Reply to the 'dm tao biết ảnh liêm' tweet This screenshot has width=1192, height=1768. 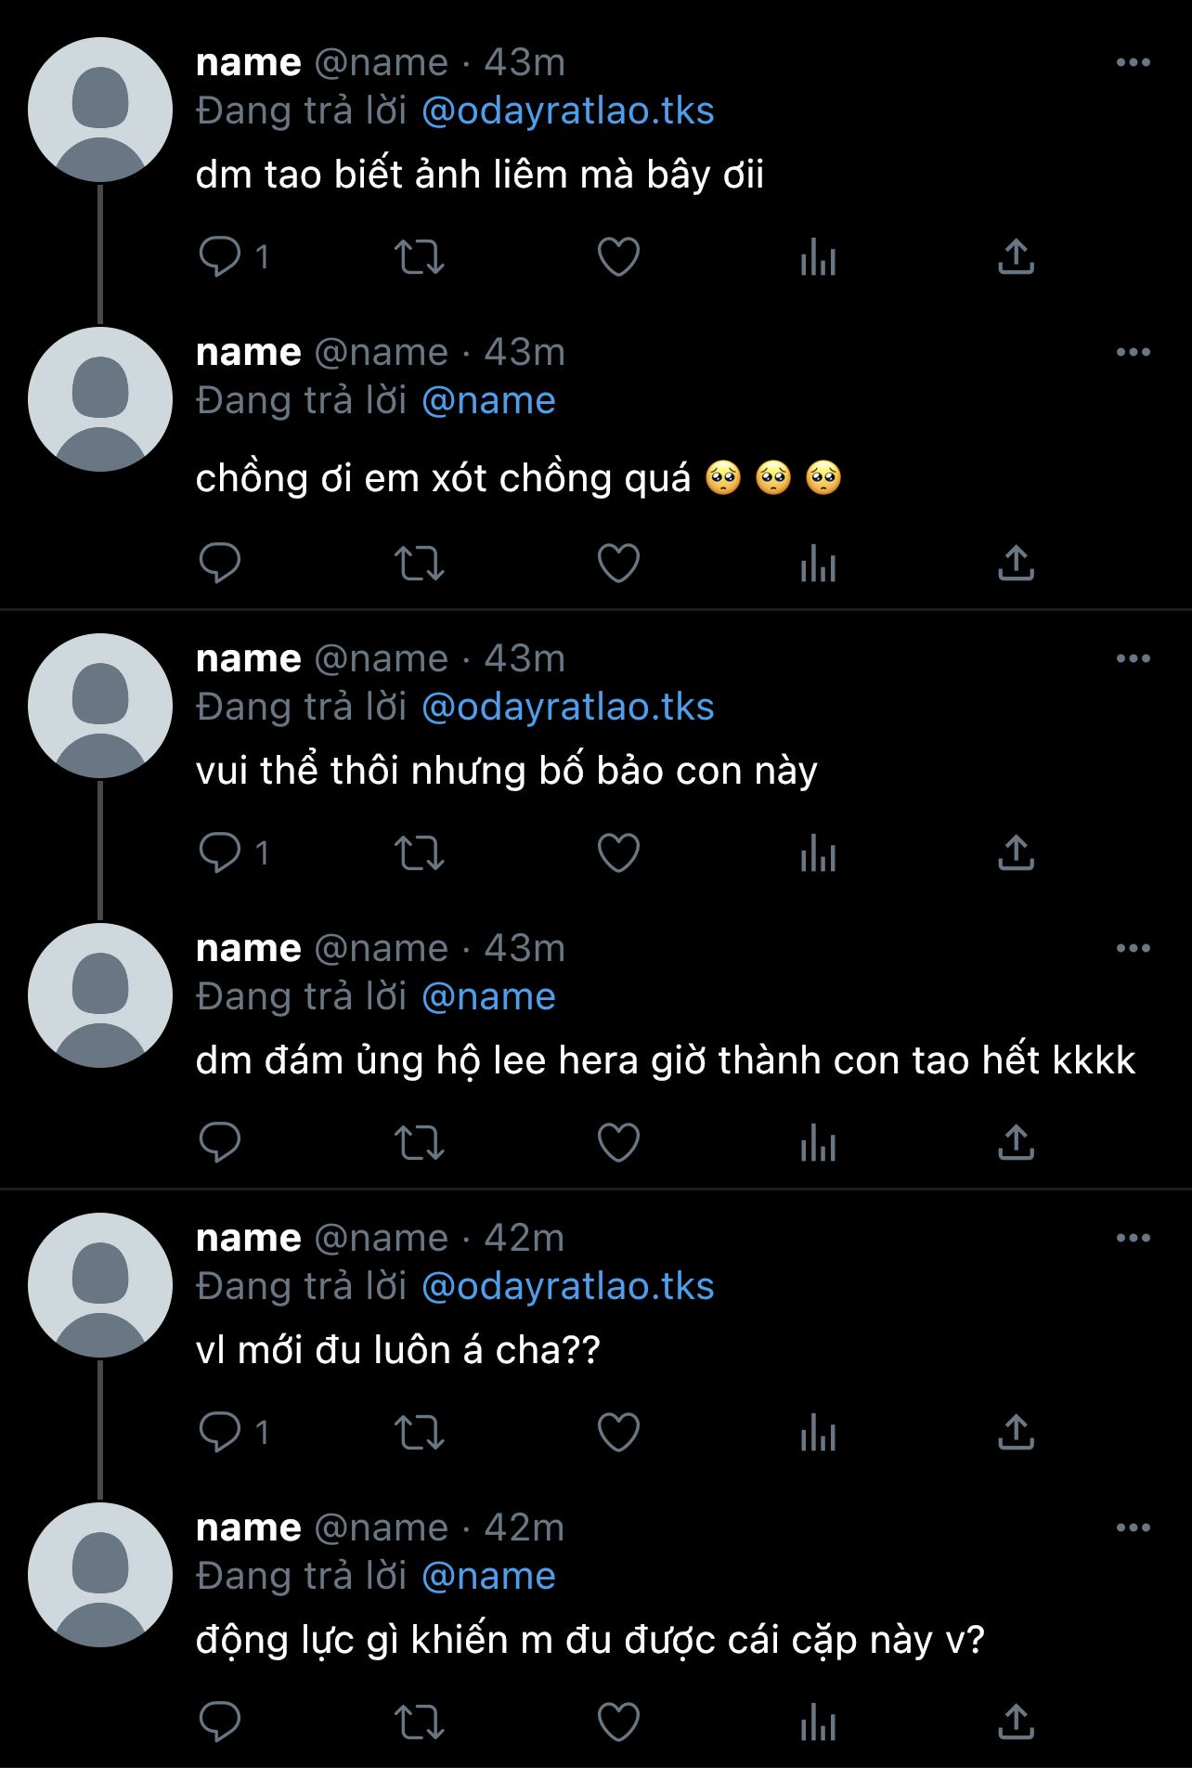(x=221, y=256)
